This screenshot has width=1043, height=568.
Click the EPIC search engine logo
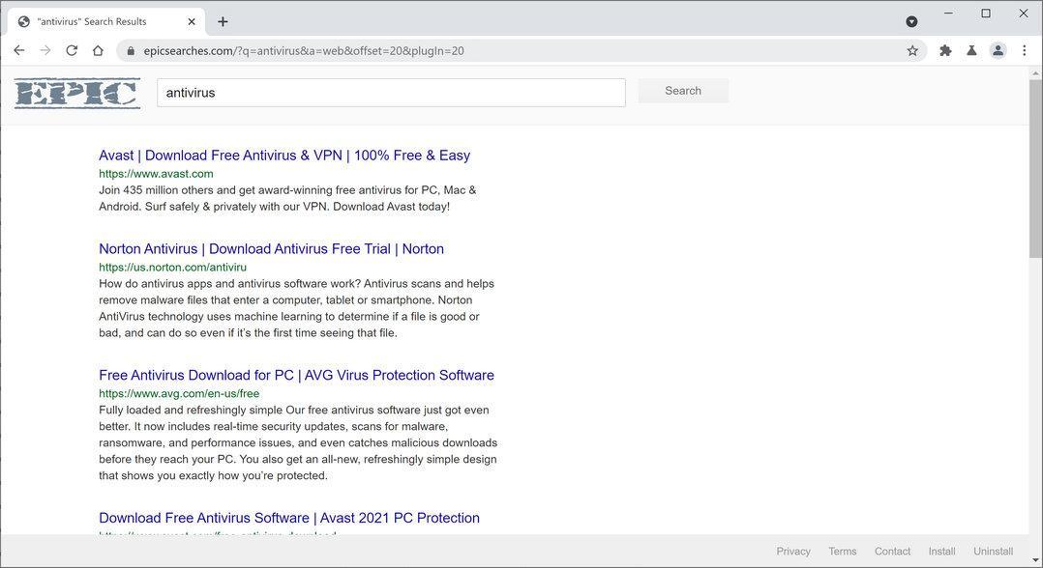tap(75, 93)
